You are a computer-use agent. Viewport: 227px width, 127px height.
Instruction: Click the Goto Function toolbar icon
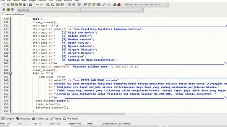point(58,5)
